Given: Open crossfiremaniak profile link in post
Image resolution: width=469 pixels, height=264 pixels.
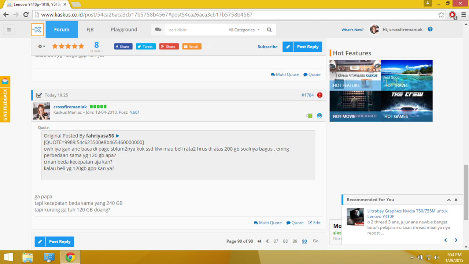Looking at the screenshot, I should tap(70, 107).
